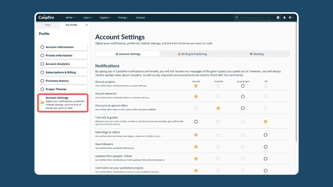Select Email Me for Shared projects
Image resolution: width=333 pixels, height=187 pixels.
tap(218, 86)
